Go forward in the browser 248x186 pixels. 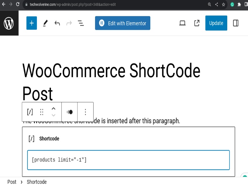pos(11,4)
